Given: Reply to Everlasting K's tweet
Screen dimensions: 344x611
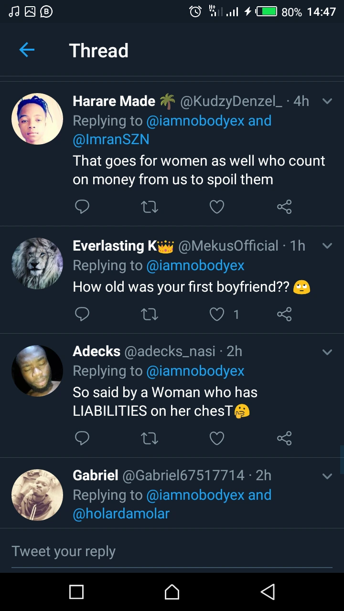Looking at the screenshot, I should point(82,314).
